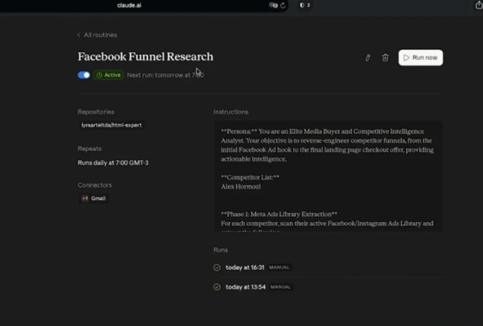483x326 pixels.
Task: Click the Repeats section label
Action: [90, 149]
